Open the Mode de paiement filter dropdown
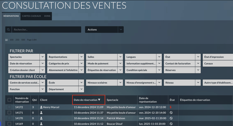Viewport: 233px width, 126px height. 104,64
